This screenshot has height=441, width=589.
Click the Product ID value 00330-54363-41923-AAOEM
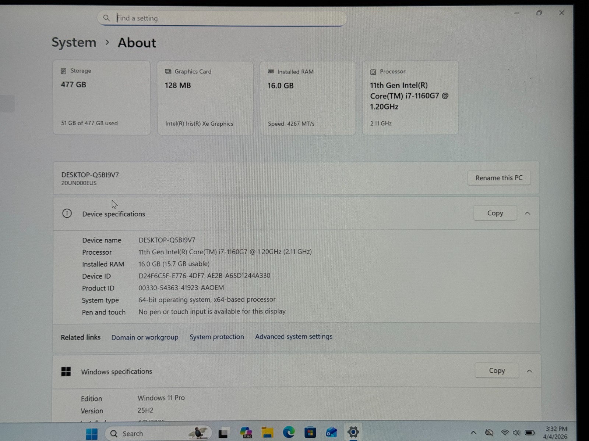click(181, 288)
